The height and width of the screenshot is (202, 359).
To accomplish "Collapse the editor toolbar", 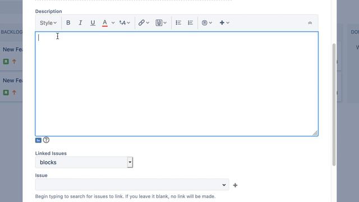I will [x=310, y=23].
